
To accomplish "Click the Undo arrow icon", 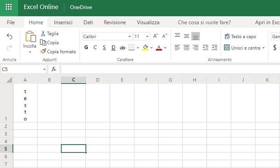I will click(10, 36).
